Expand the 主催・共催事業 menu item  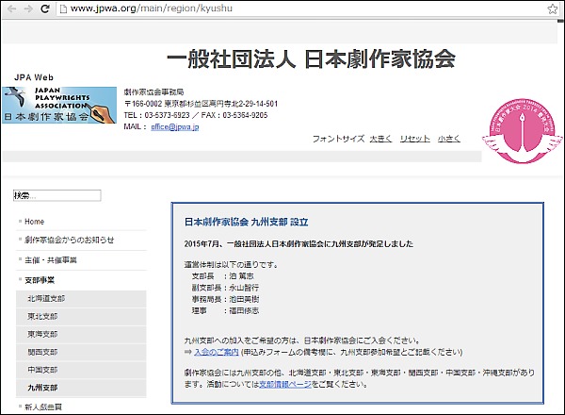[x=51, y=259]
